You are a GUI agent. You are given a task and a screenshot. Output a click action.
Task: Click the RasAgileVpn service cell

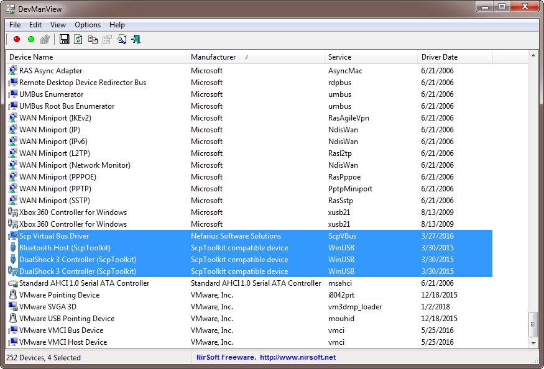coord(349,118)
